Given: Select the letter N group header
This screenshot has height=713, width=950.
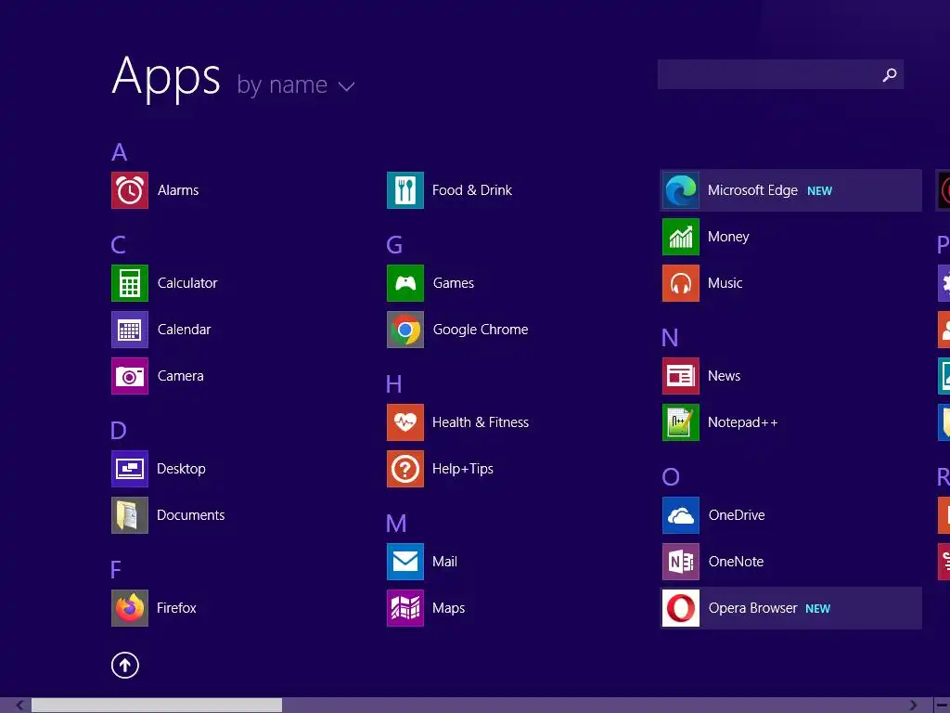Looking at the screenshot, I should [x=670, y=338].
